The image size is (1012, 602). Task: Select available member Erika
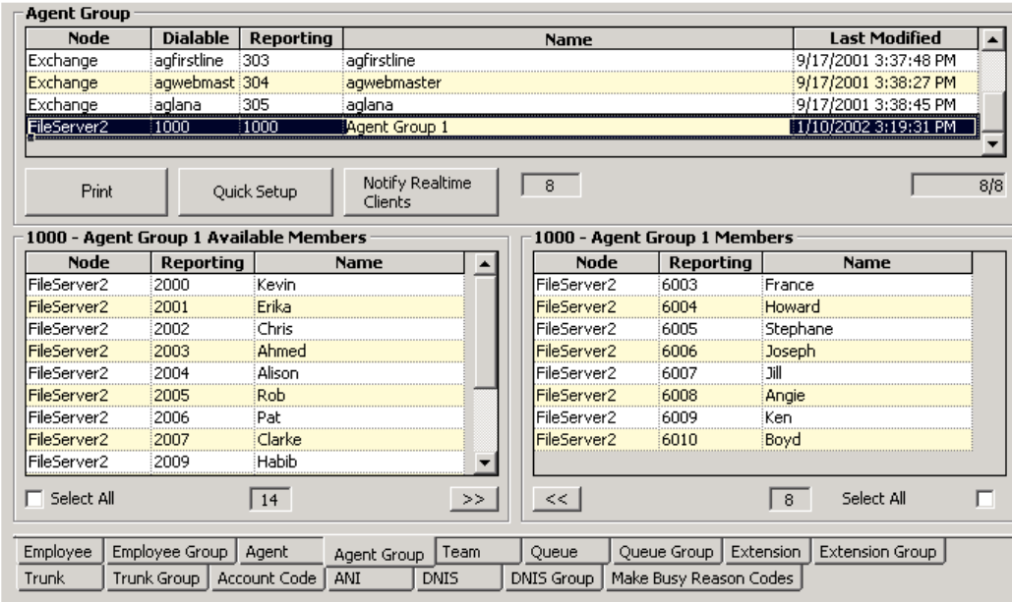click(245, 306)
